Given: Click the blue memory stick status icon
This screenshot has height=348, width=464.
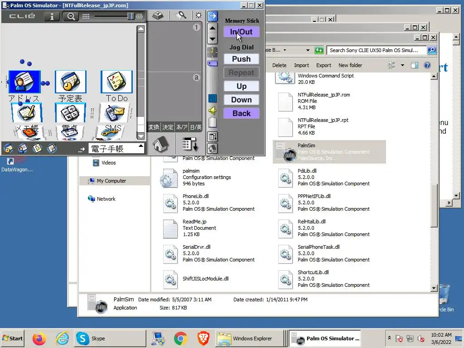Looking at the screenshot, I should [x=213, y=63].
